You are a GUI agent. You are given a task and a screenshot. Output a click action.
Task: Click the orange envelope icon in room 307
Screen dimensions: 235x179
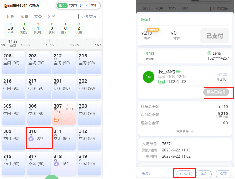tap(56, 120)
